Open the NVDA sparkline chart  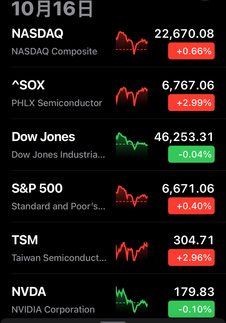tap(132, 300)
